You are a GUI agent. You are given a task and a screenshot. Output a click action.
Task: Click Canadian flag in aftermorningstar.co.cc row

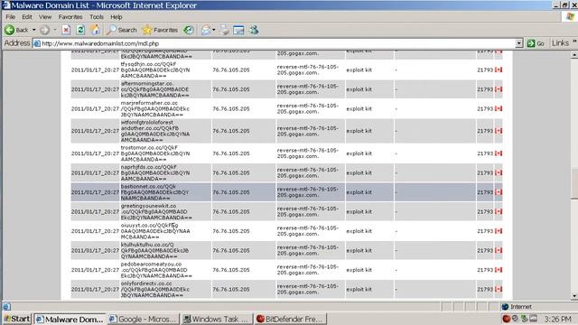pyautogui.click(x=499, y=89)
